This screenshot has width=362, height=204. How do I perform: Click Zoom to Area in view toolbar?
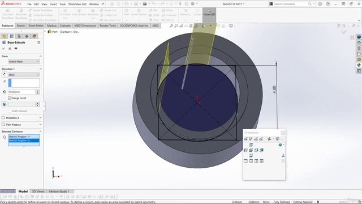click(x=176, y=26)
